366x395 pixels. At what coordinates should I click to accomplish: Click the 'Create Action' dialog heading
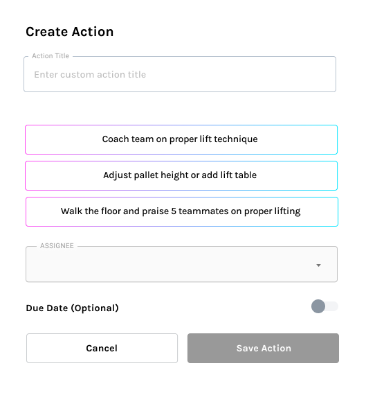click(69, 32)
